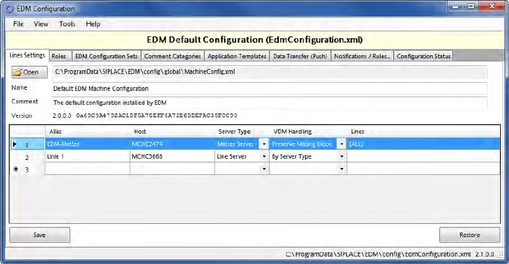
Task: Click the VDM Handling column header
Action: pyautogui.click(x=308, y=132)
